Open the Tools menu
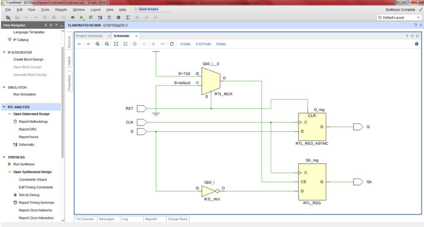The image size is (424, 227). click(45, 10)
